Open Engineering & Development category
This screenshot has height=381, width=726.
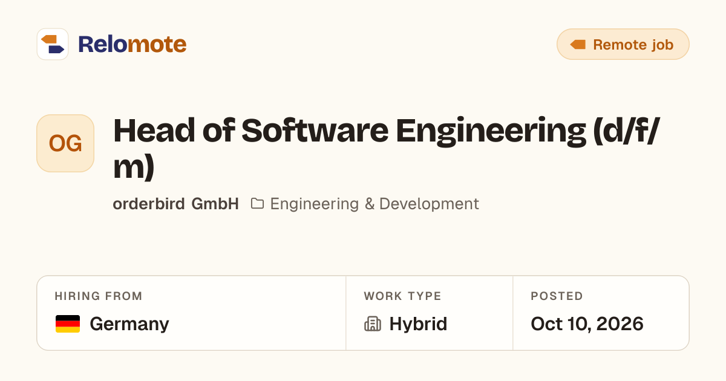point(374,204)
